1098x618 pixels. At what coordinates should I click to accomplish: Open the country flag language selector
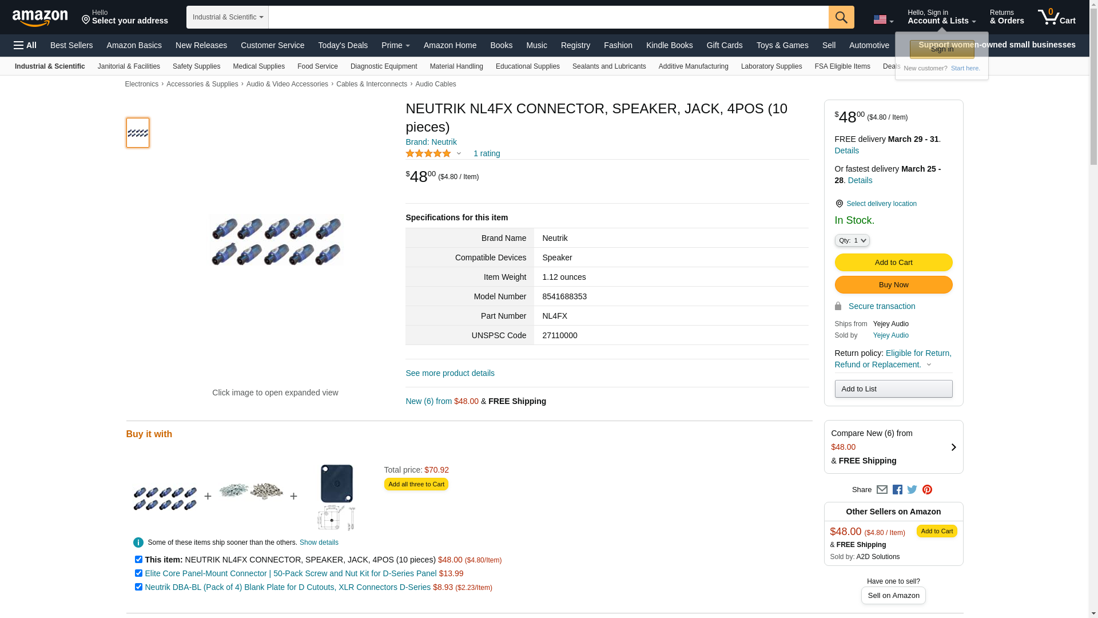pos(883,20)
